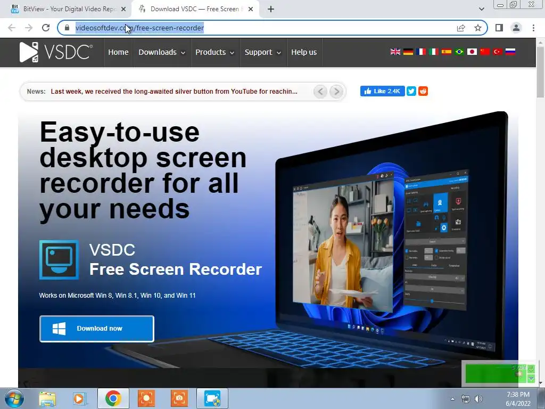Show previous news item arrow

320,92
